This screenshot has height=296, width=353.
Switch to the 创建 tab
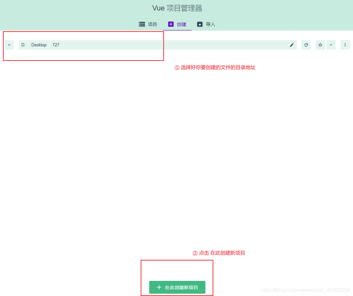[177, 24]
